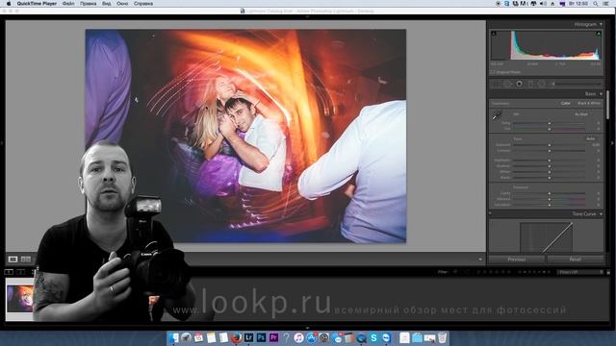Show the left panel group arrow
This screenshot has width=616, height=346.
(2, 143)
